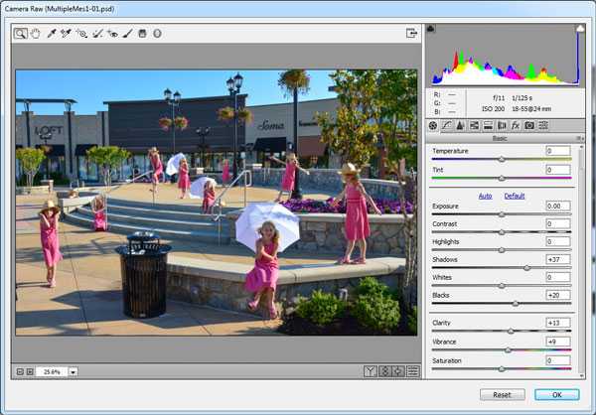The width and height of the screenshot is (596, 415).
Task: Toggle shadow clipping warning in histogram
Action: point(431,29)
